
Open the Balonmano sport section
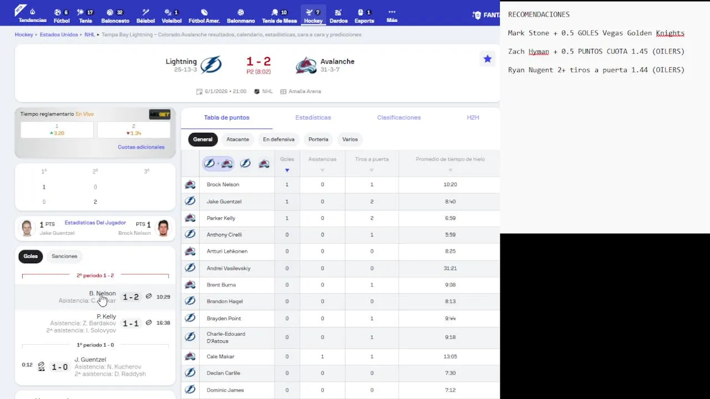[241, 16]
